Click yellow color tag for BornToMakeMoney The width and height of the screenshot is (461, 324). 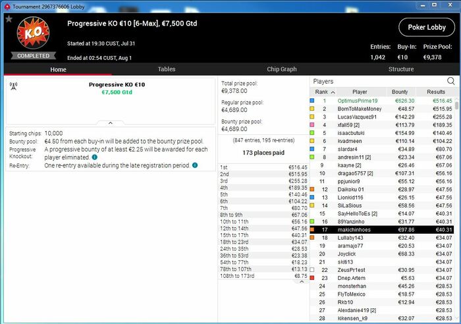(312, 109)
